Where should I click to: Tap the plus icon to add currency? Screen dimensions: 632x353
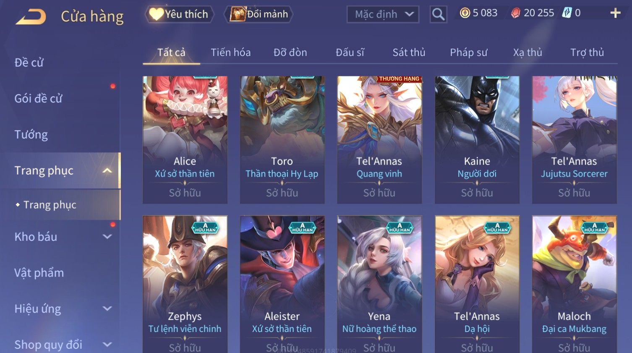coord(615,13)
